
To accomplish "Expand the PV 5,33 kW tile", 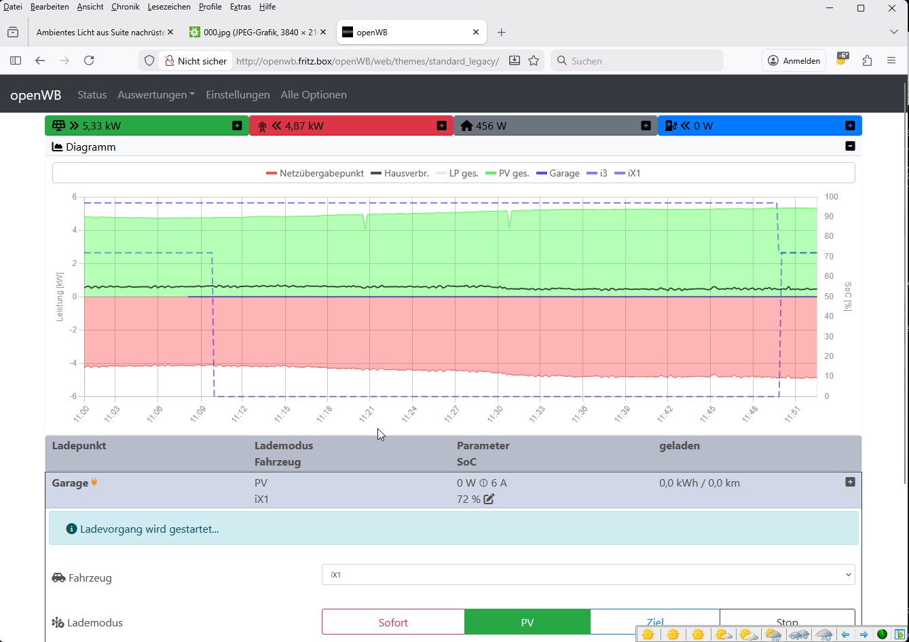I will 237,126.
